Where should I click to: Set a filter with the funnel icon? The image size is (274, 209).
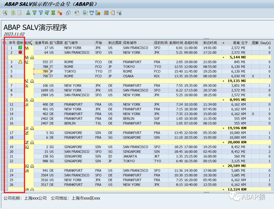(41, 13)
